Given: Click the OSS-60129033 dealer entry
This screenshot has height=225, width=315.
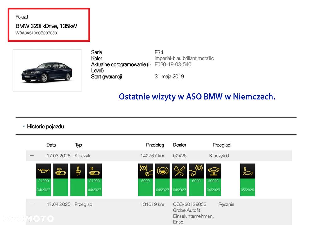Looking at the screenshot, I should (x=190, y=204).
